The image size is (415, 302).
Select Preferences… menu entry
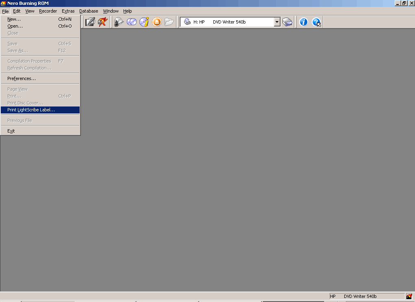(x=40, y=78)
